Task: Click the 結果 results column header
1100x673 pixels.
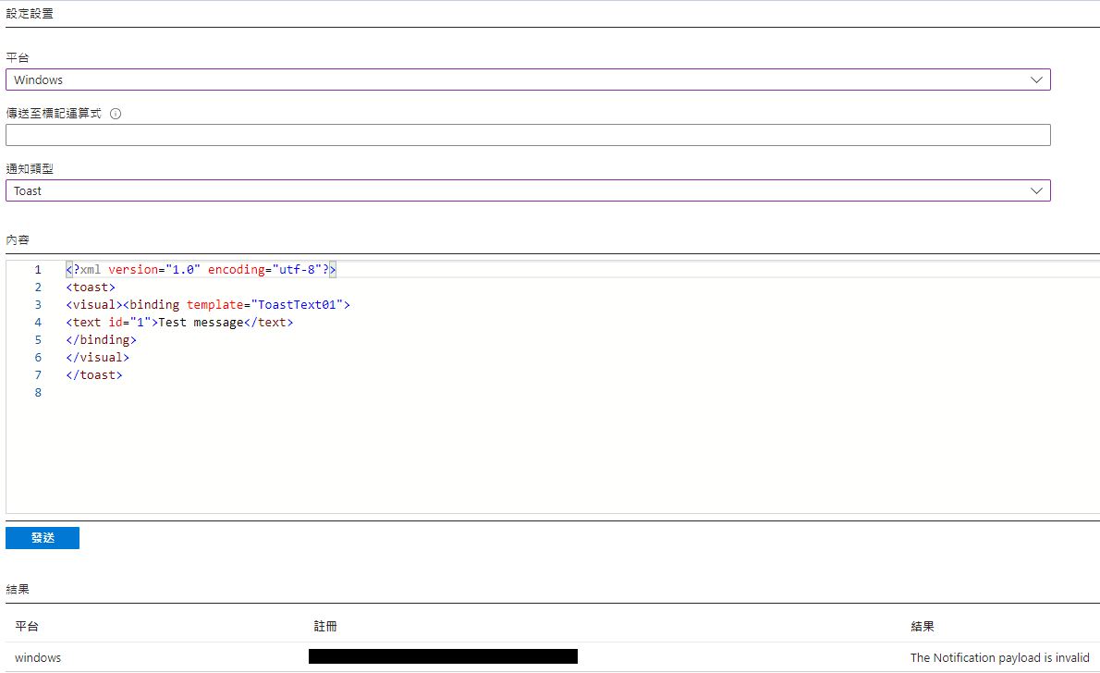Action: click(x=923, y=626)
